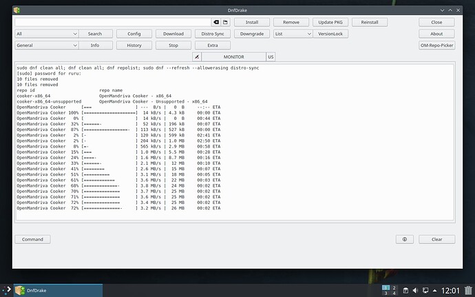The height and width of the screenshot is (297, 475).
Task: Open the application launcher menu in taskbar
Action: [7, 290]
